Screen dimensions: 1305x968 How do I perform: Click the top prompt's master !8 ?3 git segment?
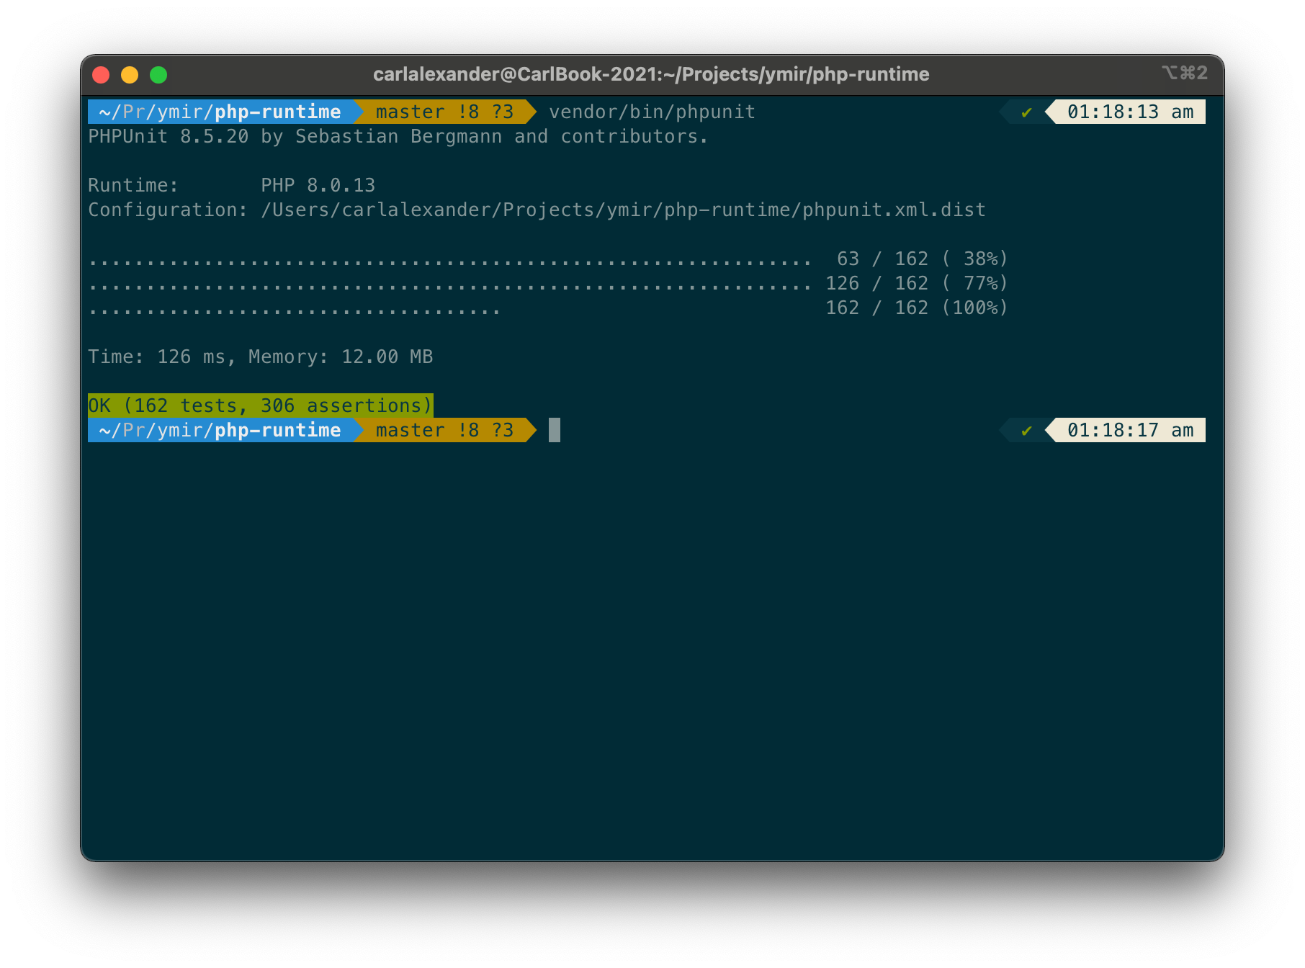pyautogui.click(x=445, y=112)
